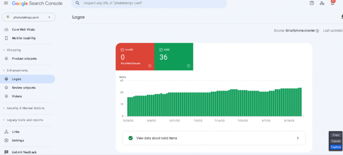Click the green check icon for valid items
343x155 pixels.
[x=131, y=138]
